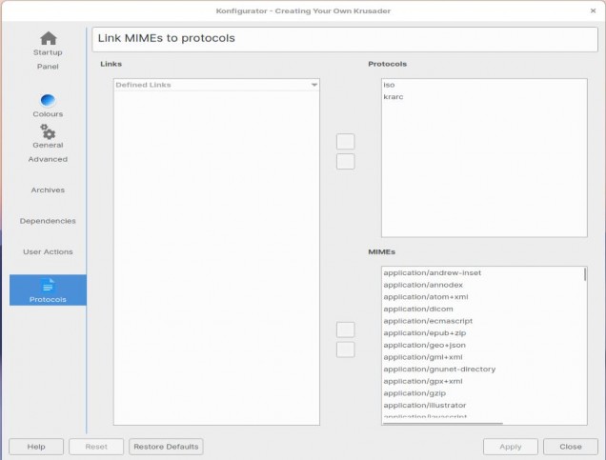Viewport: 606px width, 460px height.
Task: Select application/illustrator MIME entry
Action: 482,405
